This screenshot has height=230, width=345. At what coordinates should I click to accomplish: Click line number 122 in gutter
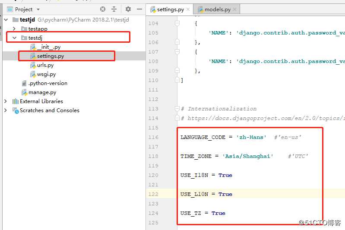(x=153, y=194)
